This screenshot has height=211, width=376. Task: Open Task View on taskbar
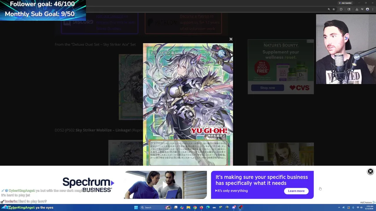[x=176, y=207]
